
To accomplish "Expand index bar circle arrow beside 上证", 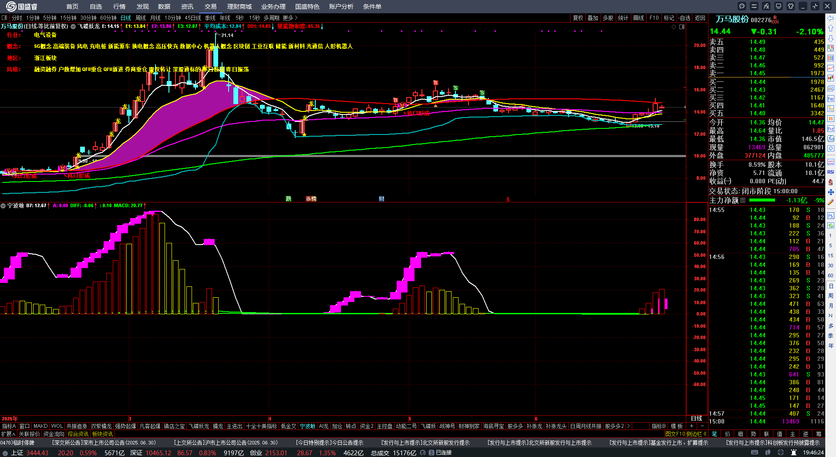I will pos(5,453).
